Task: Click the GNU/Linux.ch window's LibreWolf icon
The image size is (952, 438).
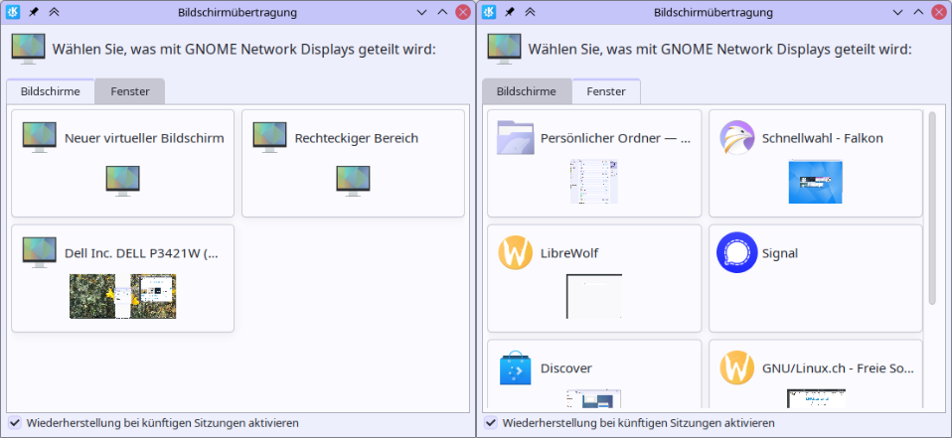Action: point(737,367)
